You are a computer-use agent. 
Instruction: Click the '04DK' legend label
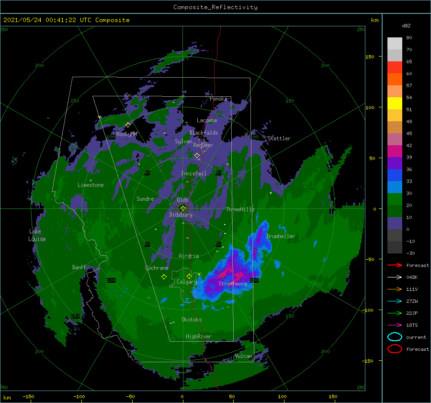(x=412, y=277)
